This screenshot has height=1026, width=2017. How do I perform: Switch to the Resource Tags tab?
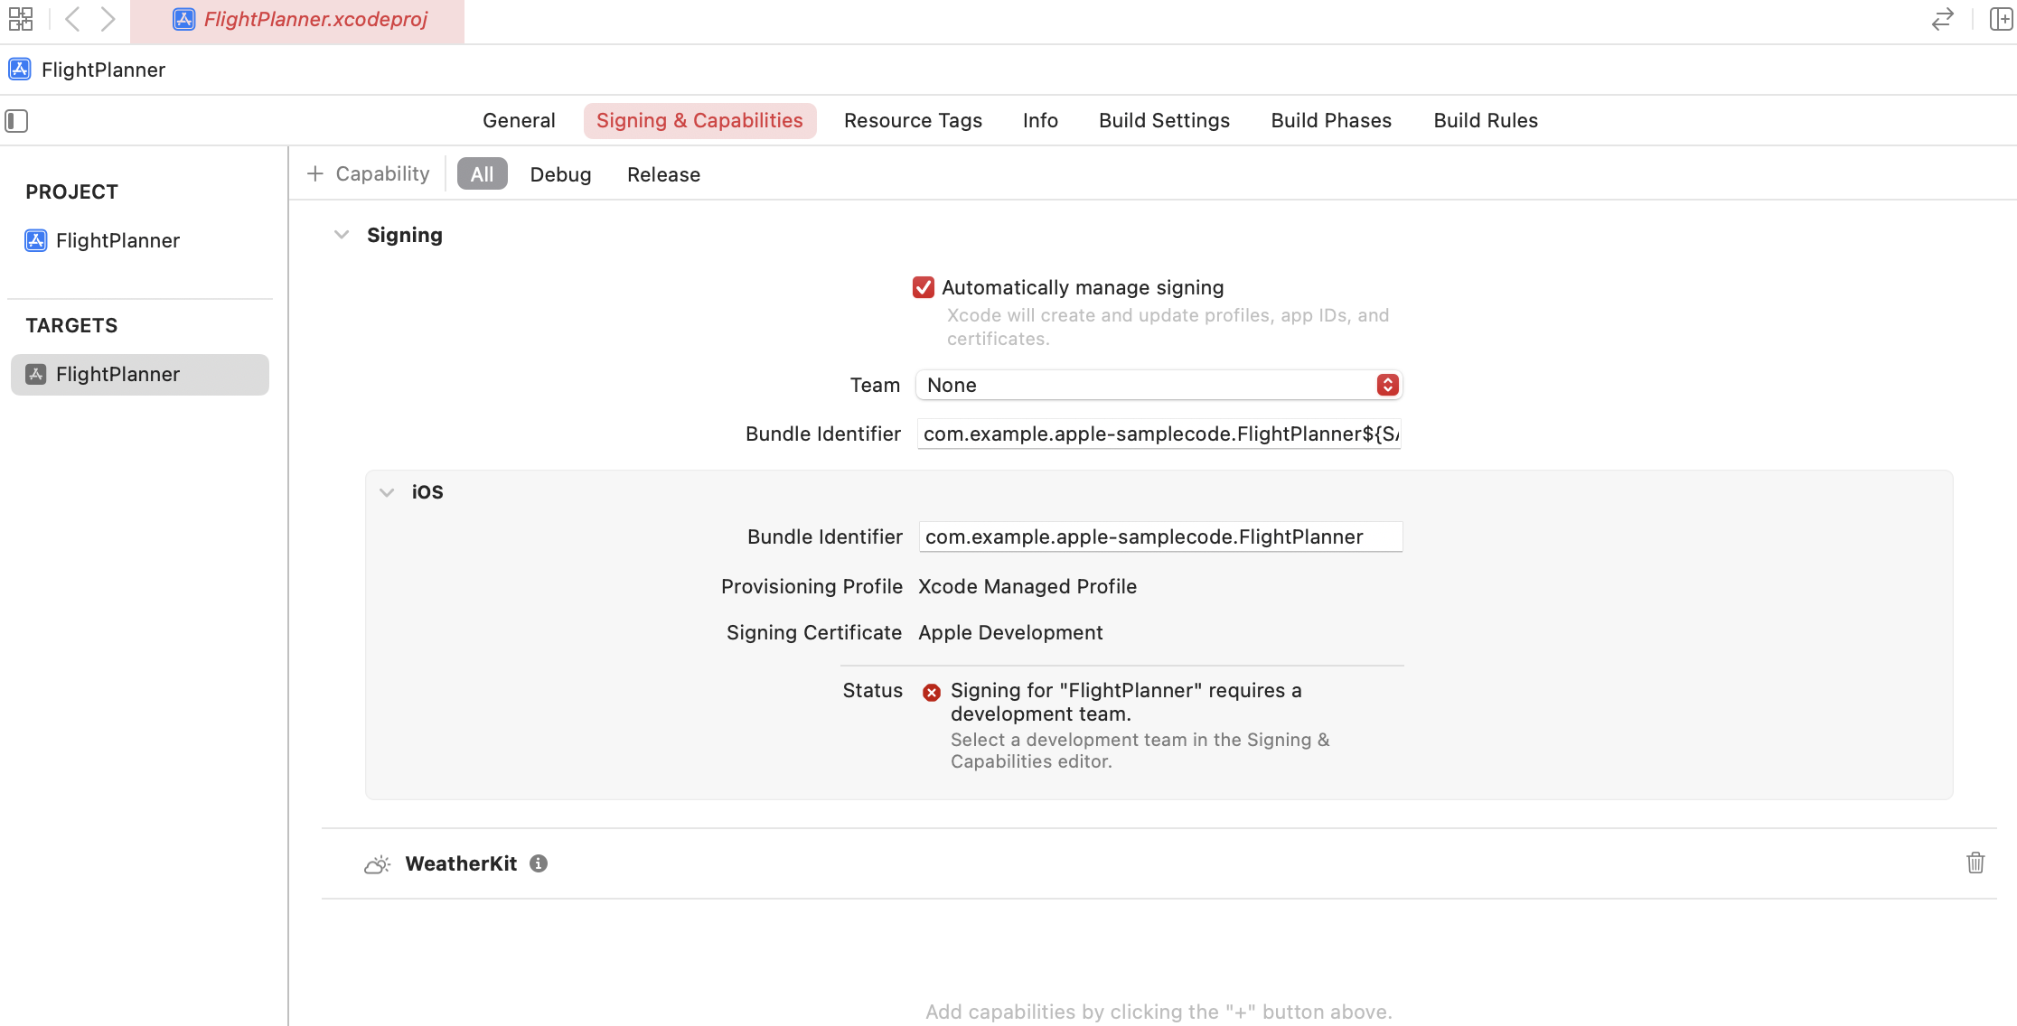[x=913, y=120]
